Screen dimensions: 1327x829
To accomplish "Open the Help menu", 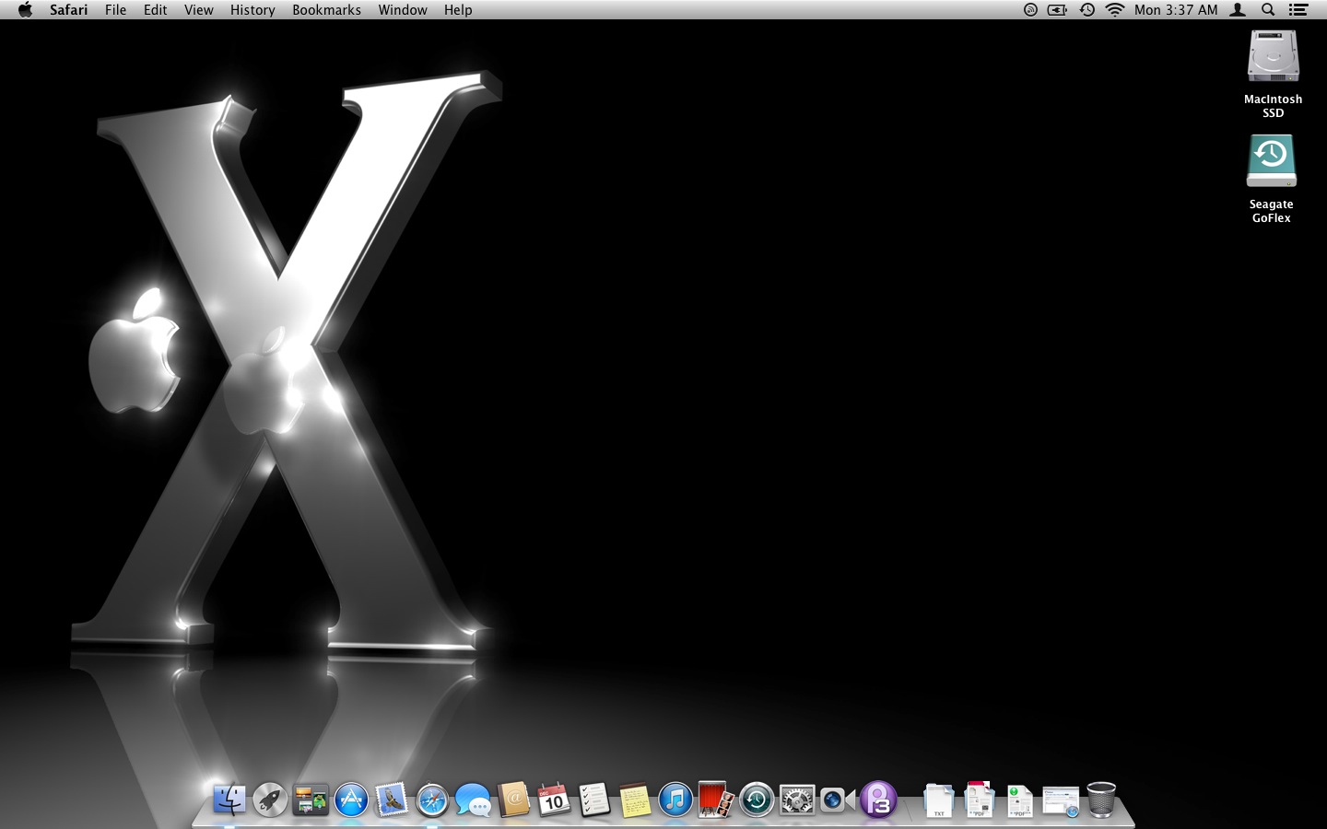I will pos(458,10).
